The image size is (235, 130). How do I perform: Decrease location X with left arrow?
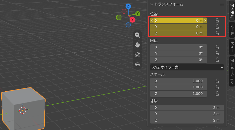point(152,20)
